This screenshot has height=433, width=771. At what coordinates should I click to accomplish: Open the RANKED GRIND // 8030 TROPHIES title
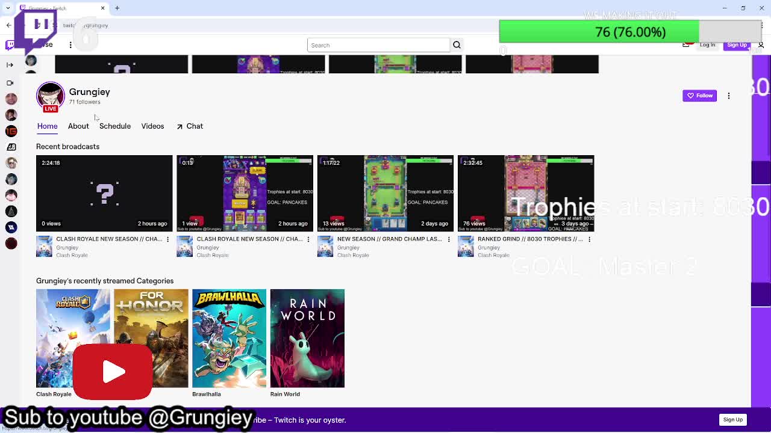click(530, 239)
